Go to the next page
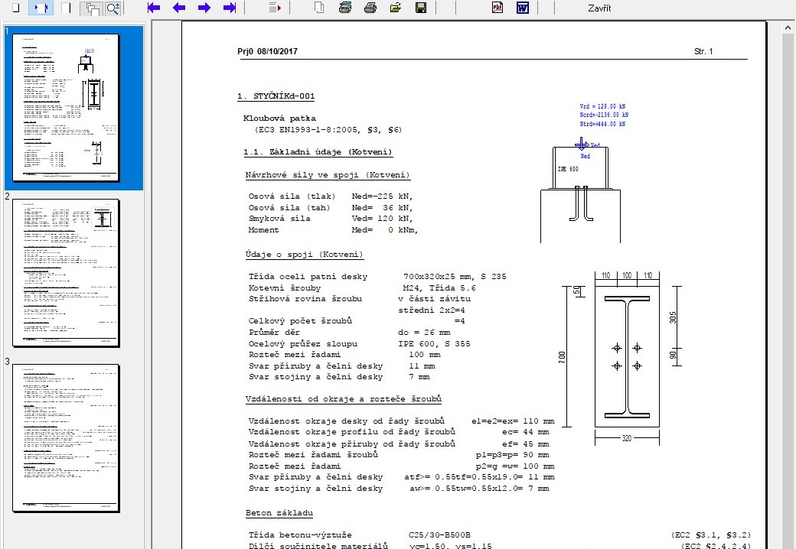 204,8
